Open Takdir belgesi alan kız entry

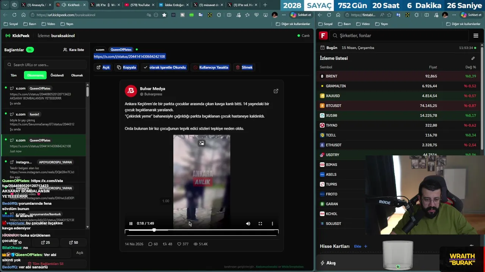44,169
